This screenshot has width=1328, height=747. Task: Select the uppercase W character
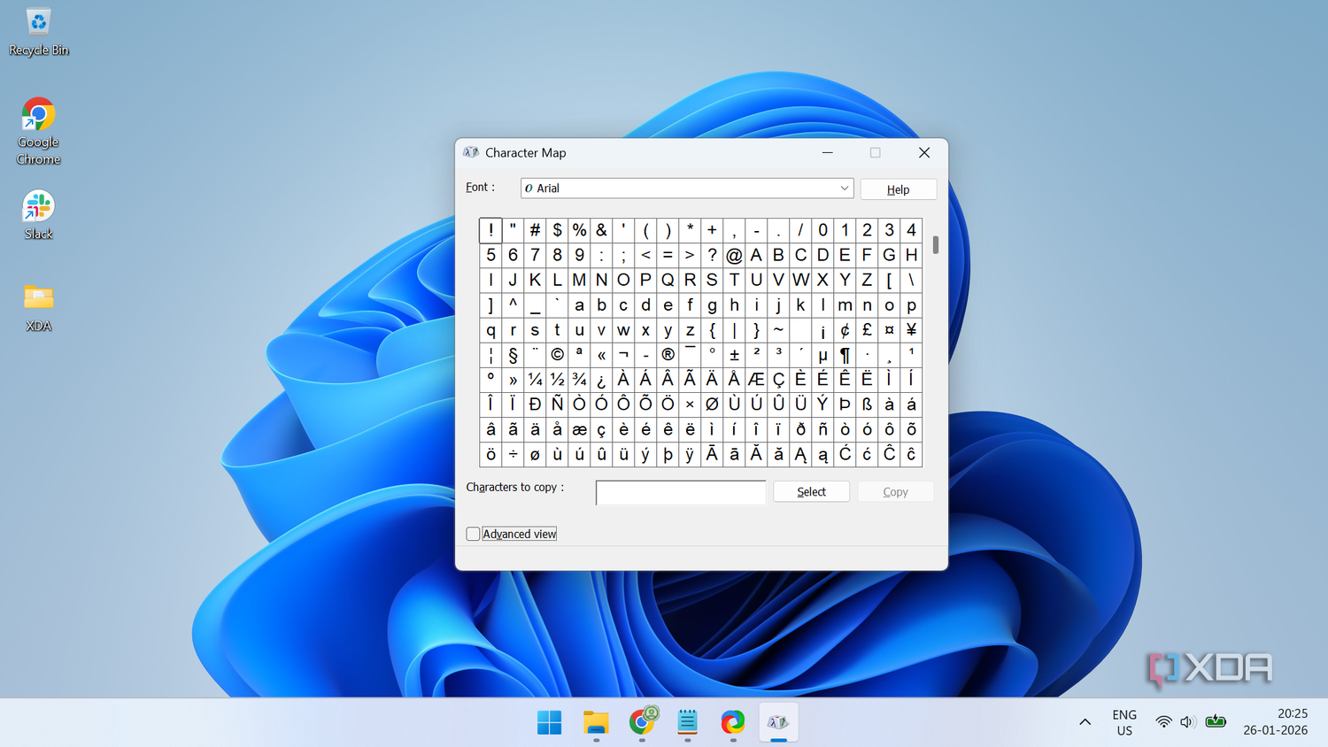(x=800, y=280)
